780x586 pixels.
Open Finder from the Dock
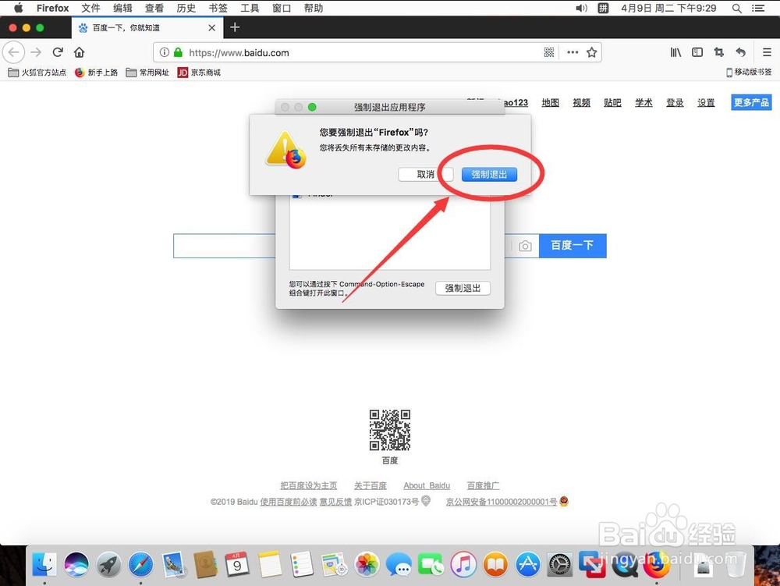point(44,565)
